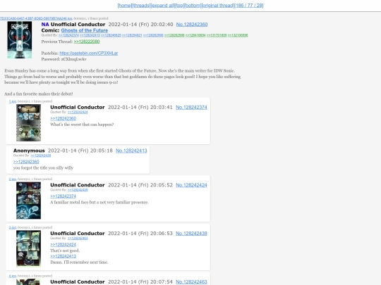The width and height of the screenshot is (381, 285).
Task: Click the timestamp 2022-01-14 (Fri) 20:06:53
Action: 140,234
